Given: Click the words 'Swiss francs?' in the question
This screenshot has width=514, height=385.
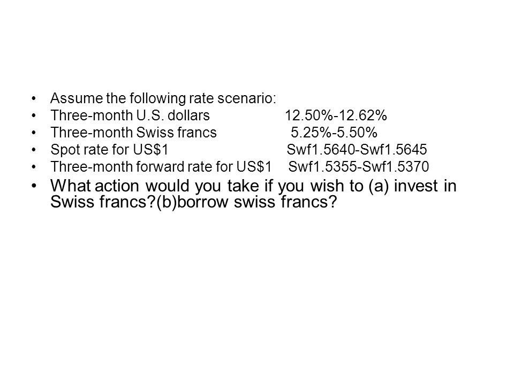Looking at the screenshot, I should (103, 202).
